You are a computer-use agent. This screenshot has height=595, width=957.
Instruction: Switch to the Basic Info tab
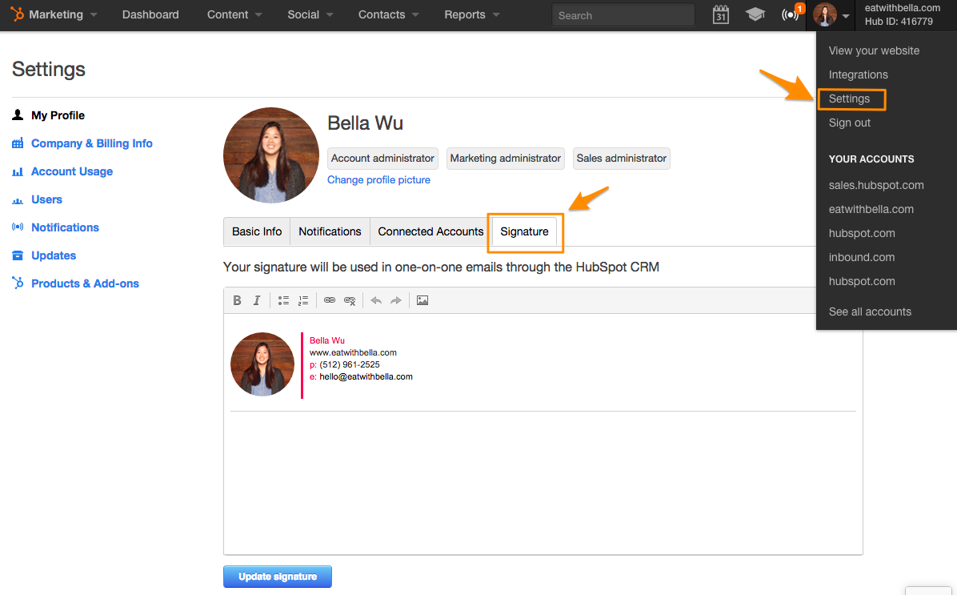click(x=257, y=231)
